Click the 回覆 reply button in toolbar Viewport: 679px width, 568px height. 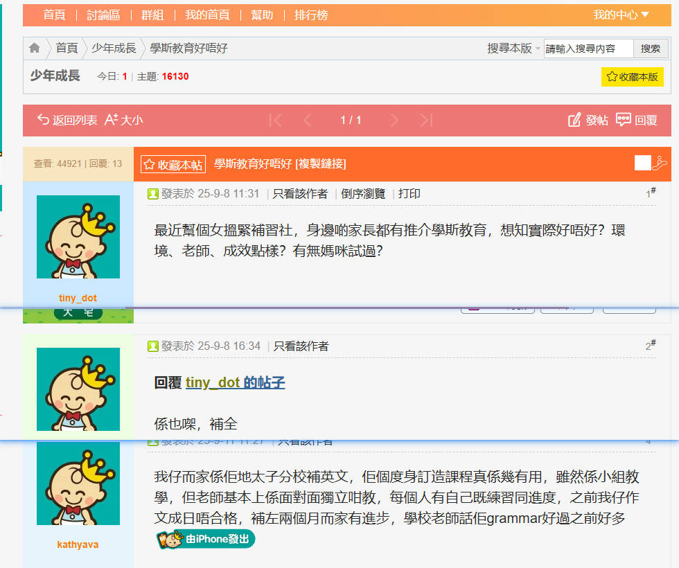coord(637,120)
